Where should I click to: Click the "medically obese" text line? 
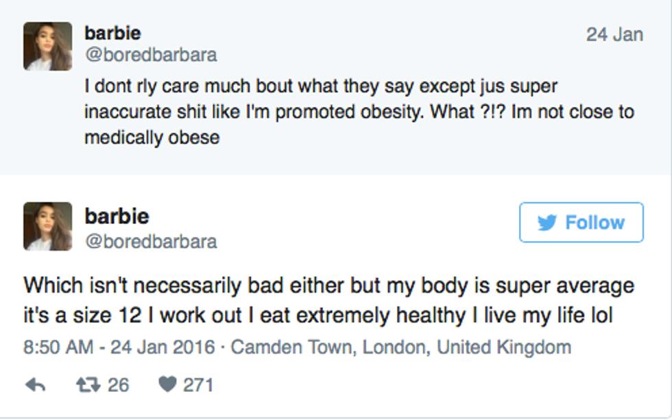(152, 137)
